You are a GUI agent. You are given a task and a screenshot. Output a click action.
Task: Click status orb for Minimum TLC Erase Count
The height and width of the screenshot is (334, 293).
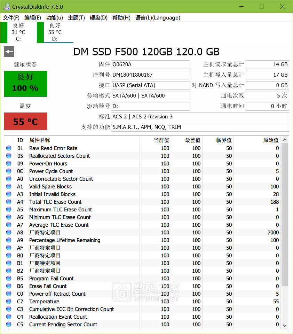point(9,217)
